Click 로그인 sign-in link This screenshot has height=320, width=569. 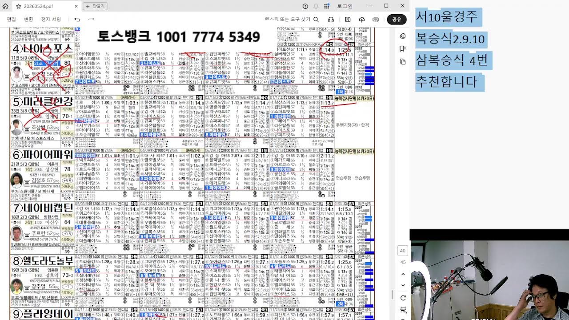tap(345, 6)
